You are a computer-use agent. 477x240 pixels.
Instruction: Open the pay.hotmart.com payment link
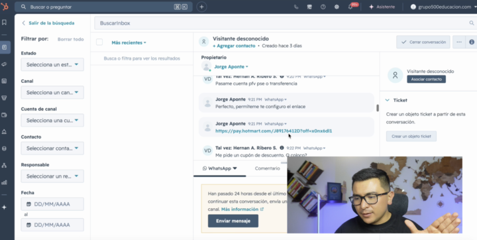coord(274,131)
